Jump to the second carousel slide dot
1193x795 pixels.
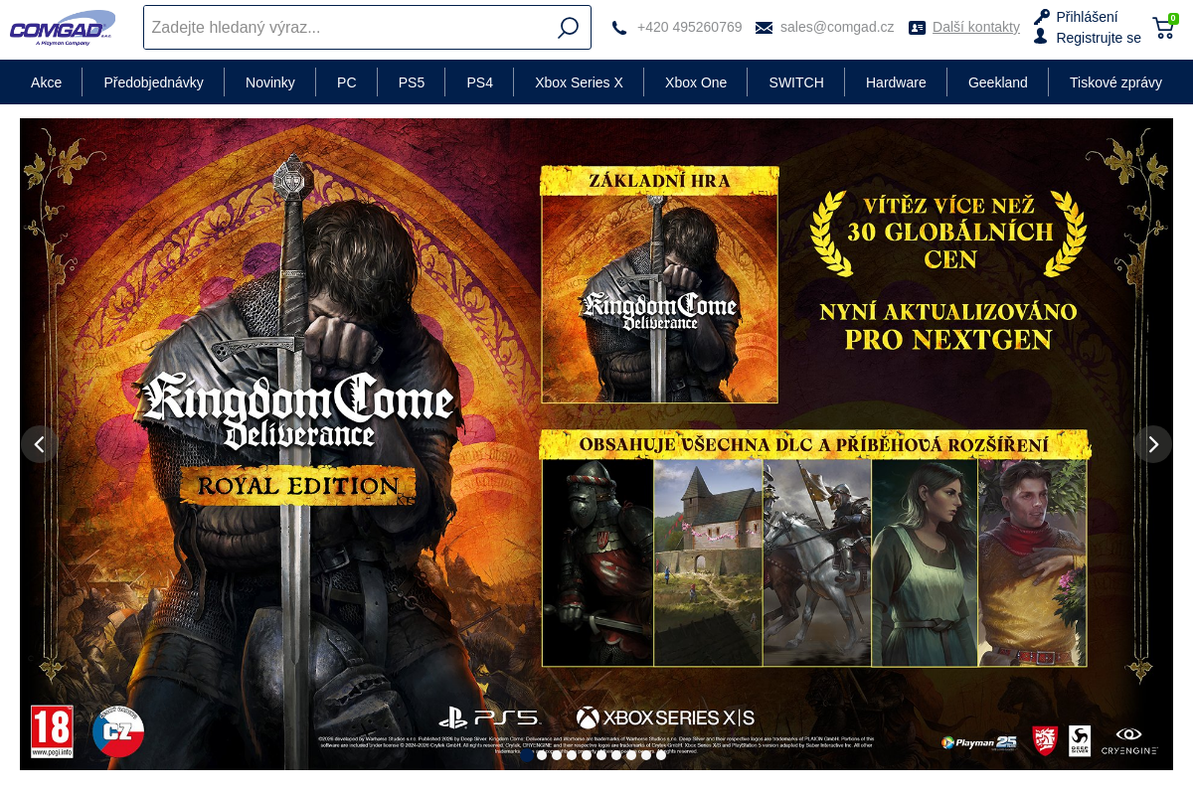click(x=542, y=755)
